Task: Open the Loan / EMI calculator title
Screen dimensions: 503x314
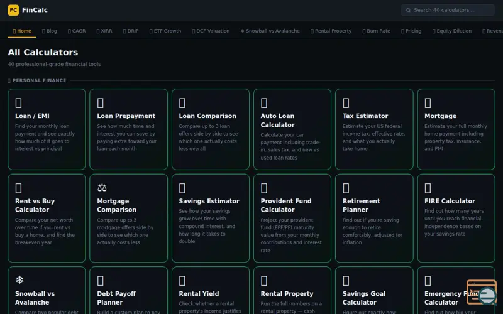Action: tap(32, 116)
